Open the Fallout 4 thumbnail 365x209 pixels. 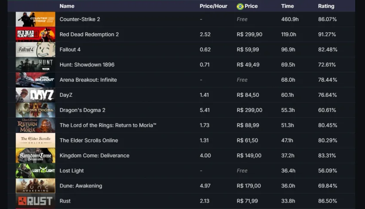(x=36, y=49)
